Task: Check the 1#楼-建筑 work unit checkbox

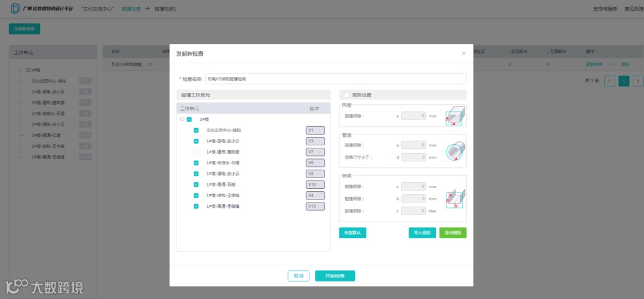Action: pyautogui.click(x=196, y=152)
